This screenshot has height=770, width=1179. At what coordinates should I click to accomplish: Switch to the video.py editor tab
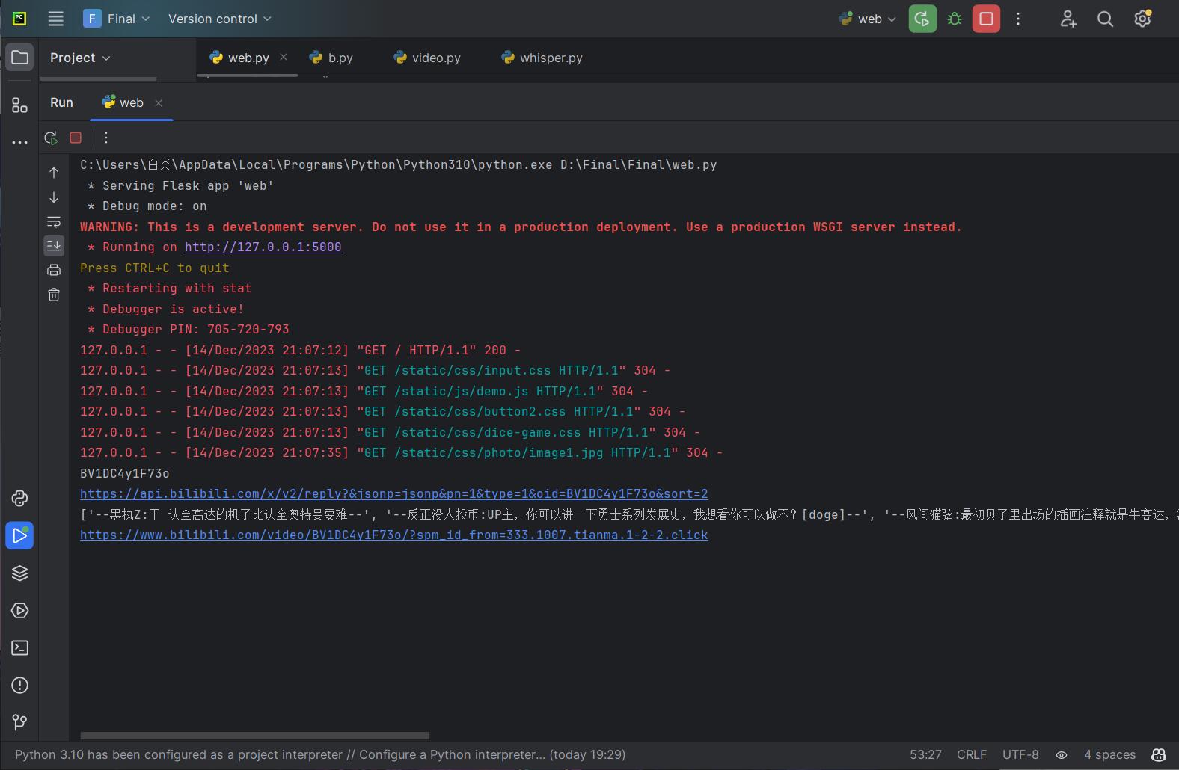(427, 58)
